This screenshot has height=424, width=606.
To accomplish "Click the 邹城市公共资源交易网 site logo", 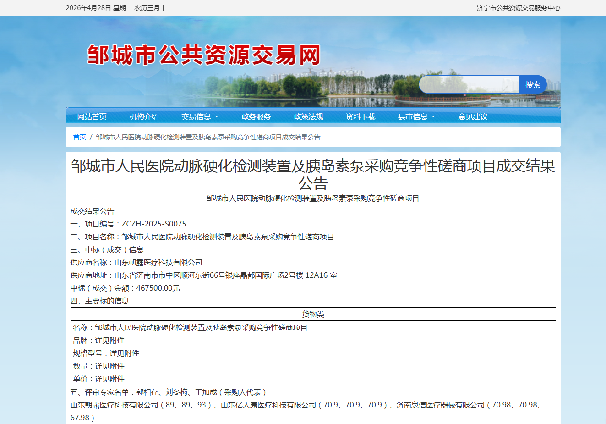I will point(203,55).
